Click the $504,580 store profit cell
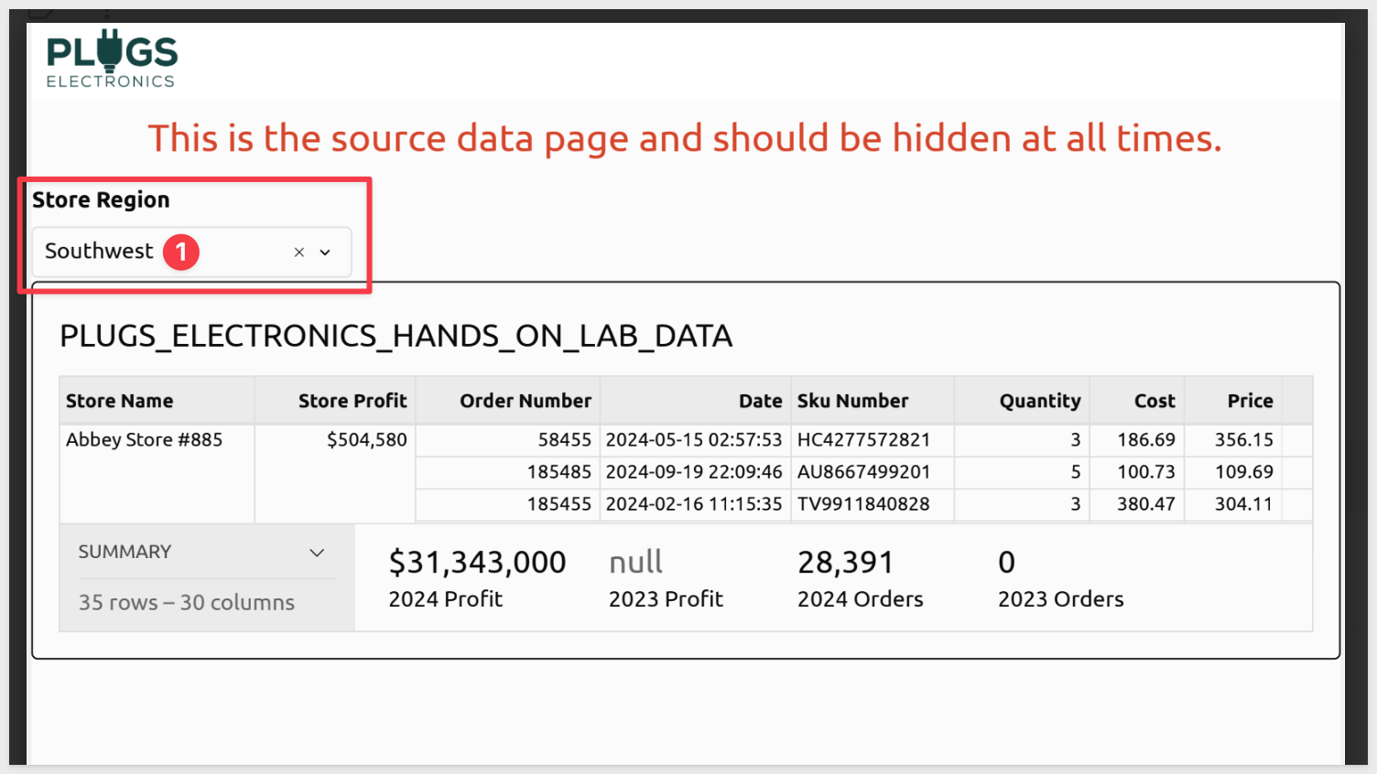1377x774 pixels. [x=366, y=440]
